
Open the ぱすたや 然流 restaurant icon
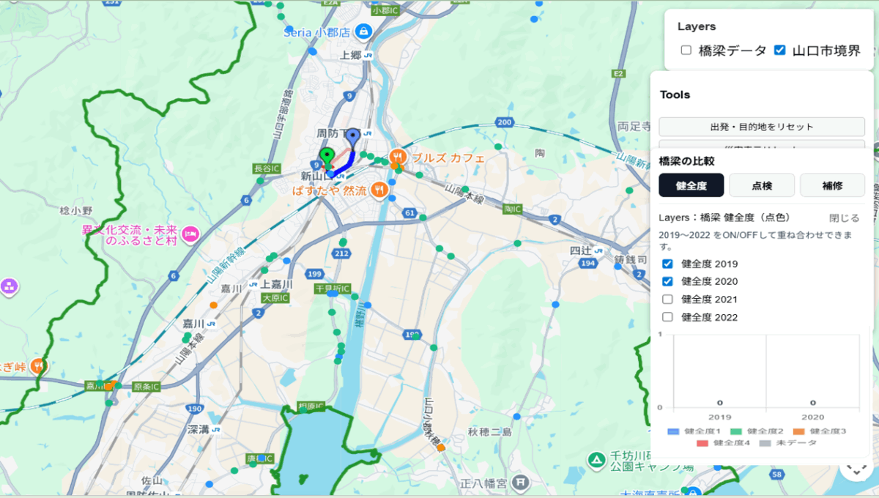coord(379,190)
